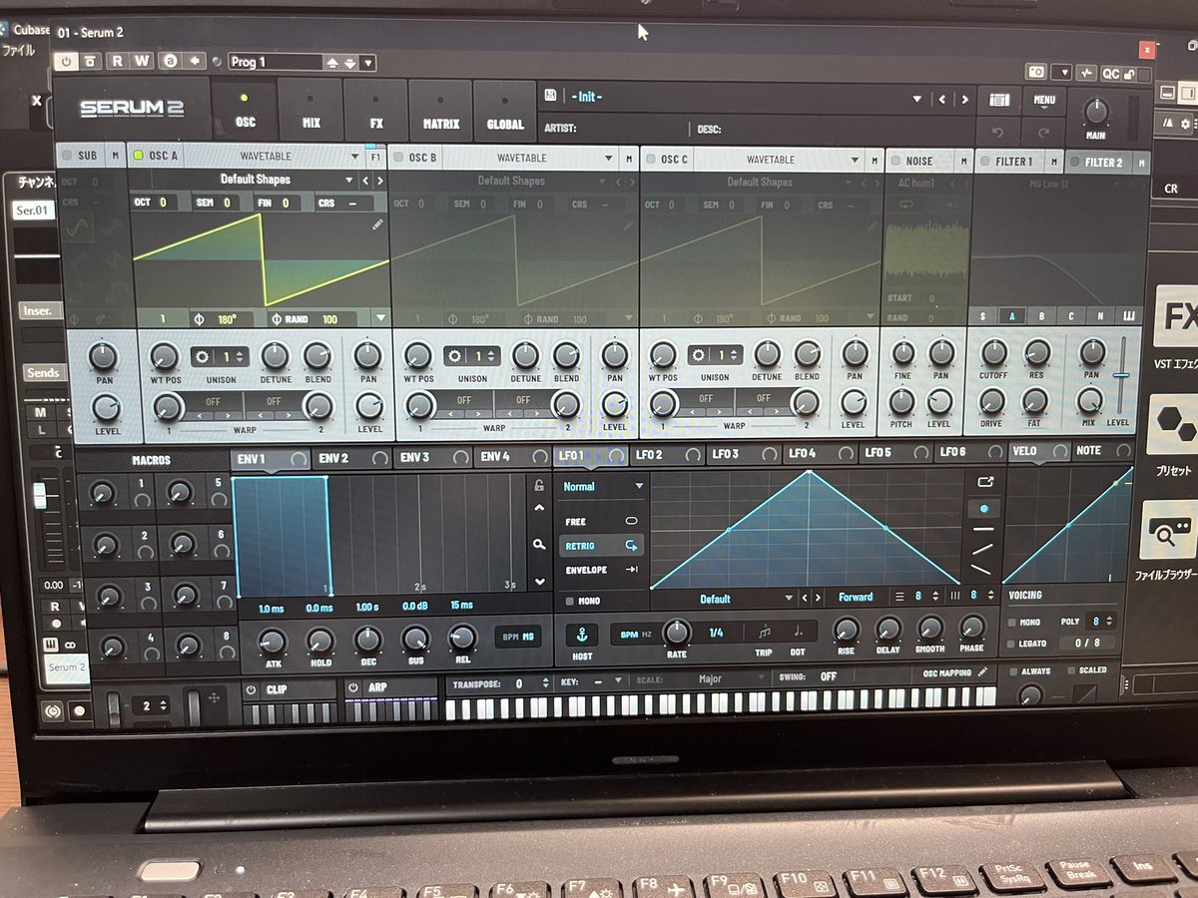
Task: Click the next preset arrow
Action: coord(964,100)
